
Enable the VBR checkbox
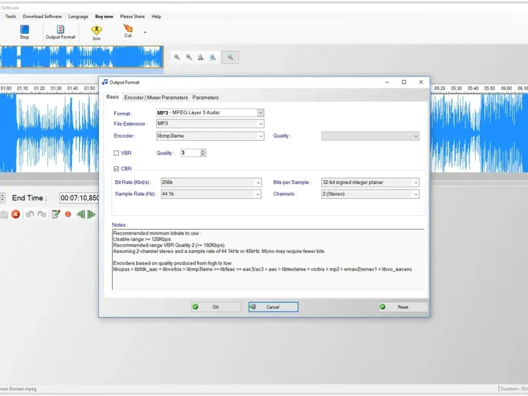(x=117, y=153)
